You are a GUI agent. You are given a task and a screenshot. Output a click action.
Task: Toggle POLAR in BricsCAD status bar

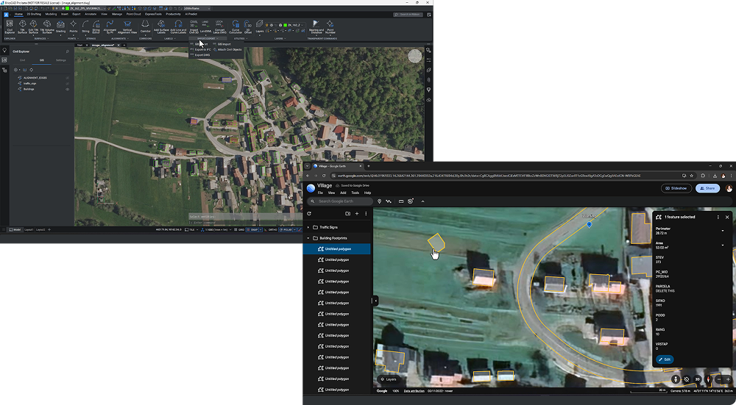286,229
